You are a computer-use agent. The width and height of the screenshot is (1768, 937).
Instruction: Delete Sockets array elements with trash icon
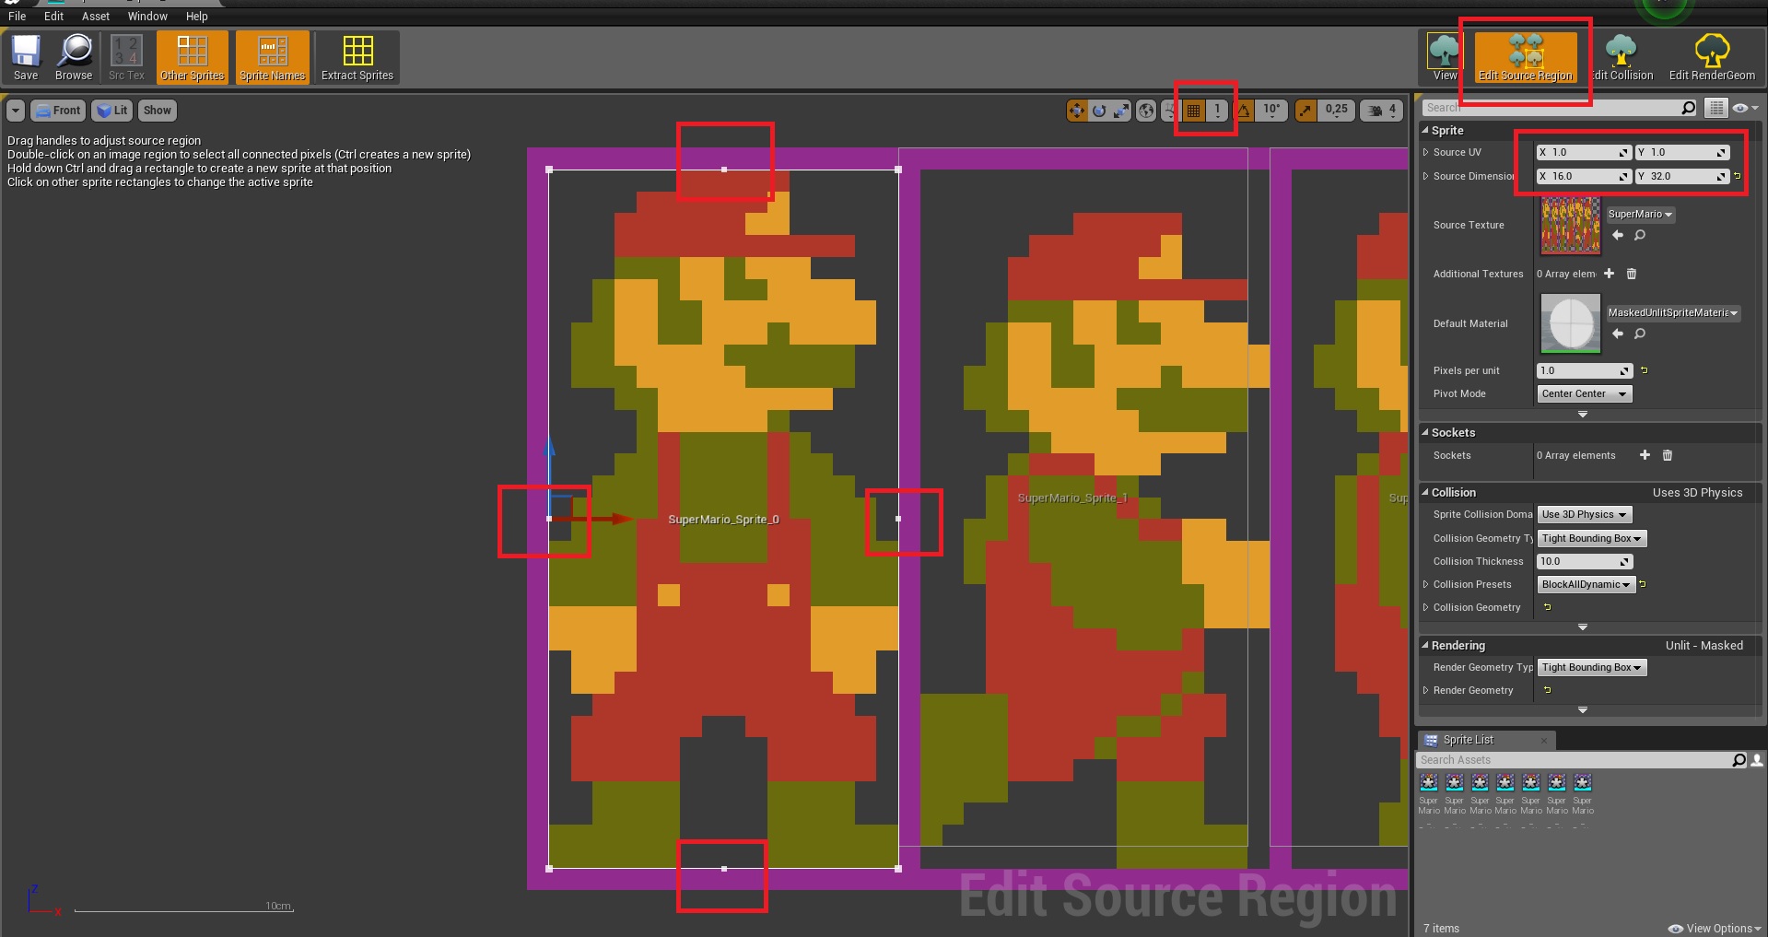pyautogui.click(x=1667, y=455)
